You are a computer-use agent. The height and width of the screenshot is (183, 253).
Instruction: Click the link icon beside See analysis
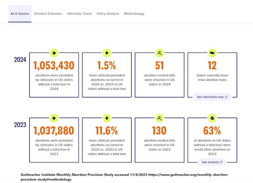[x=221, y=162]
